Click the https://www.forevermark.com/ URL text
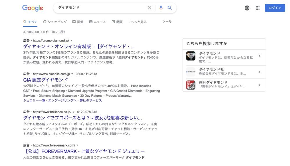The image size is (290, 166). pyautogui.click(x=54, y=145)
